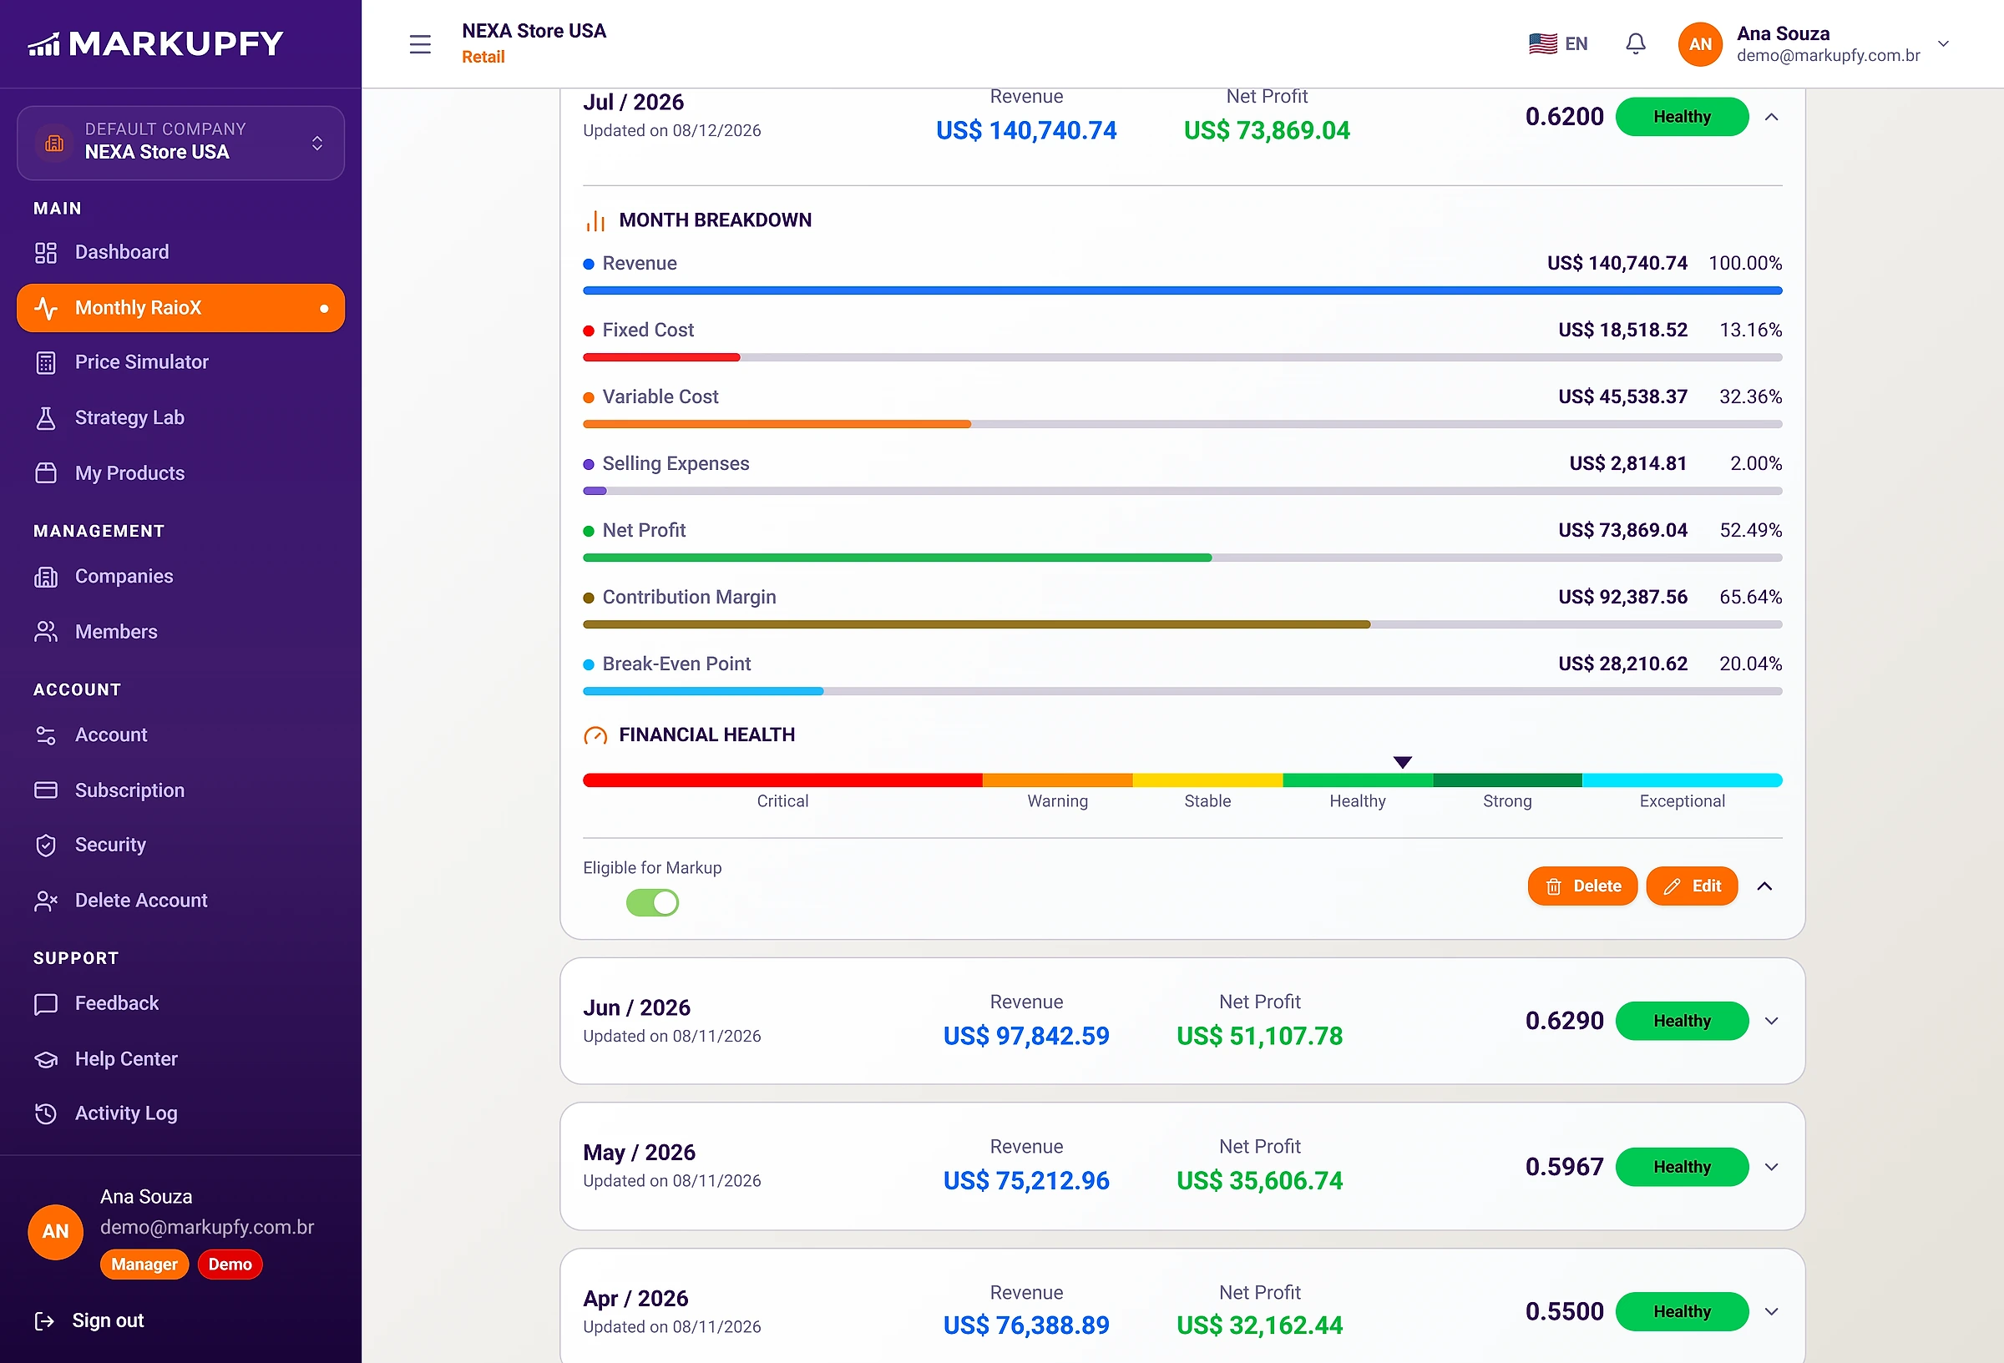Click the 0.5967 score on May card
2004x1363 pixels.
1563,1167
